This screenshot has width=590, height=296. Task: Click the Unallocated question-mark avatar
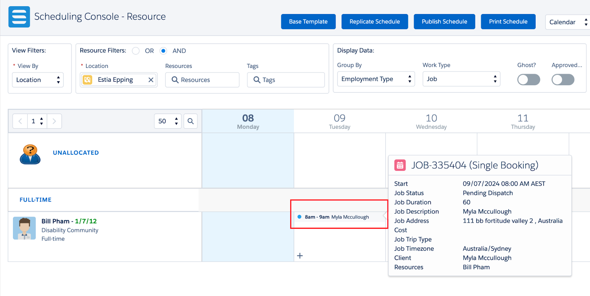coord(30,154)
